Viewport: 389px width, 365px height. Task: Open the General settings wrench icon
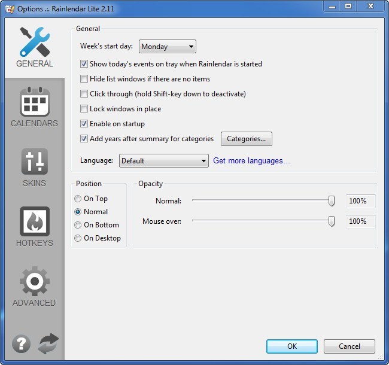point(34,42)
